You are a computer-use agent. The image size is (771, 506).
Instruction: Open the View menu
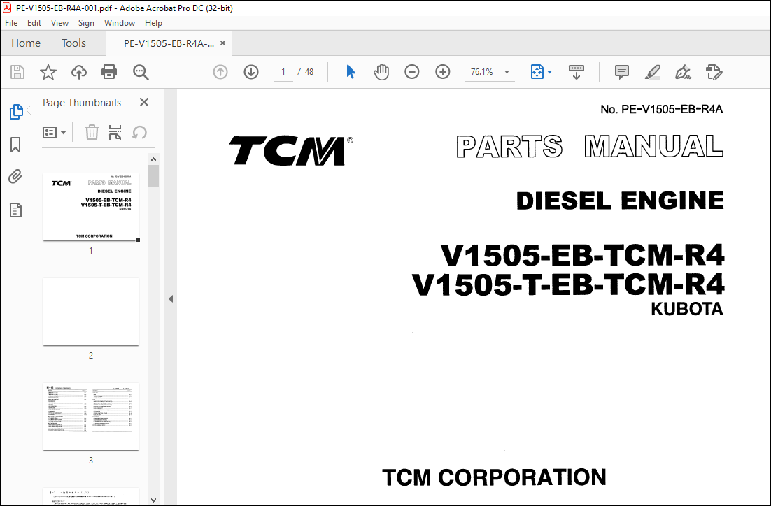[x=59, y=23]
